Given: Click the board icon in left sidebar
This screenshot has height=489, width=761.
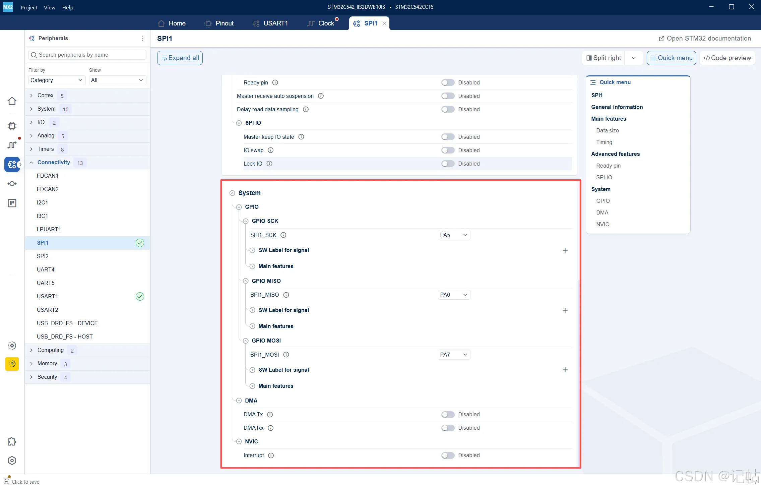Looking at the screenshot, I should point(12,203).
